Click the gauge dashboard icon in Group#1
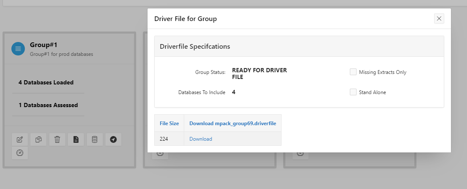Viewport: 467px width, 189px height. pyautogui.click(x=20, y=153)
